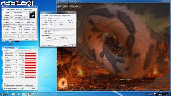Open the ATI Radeon HD 5800 Series dropdown
Image resolution: width=171 pixels, height=96 pixels.
14,88
